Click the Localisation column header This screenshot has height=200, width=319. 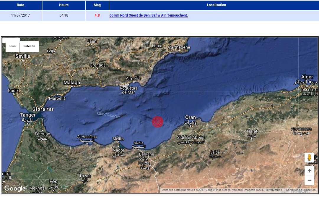point(216,5)
